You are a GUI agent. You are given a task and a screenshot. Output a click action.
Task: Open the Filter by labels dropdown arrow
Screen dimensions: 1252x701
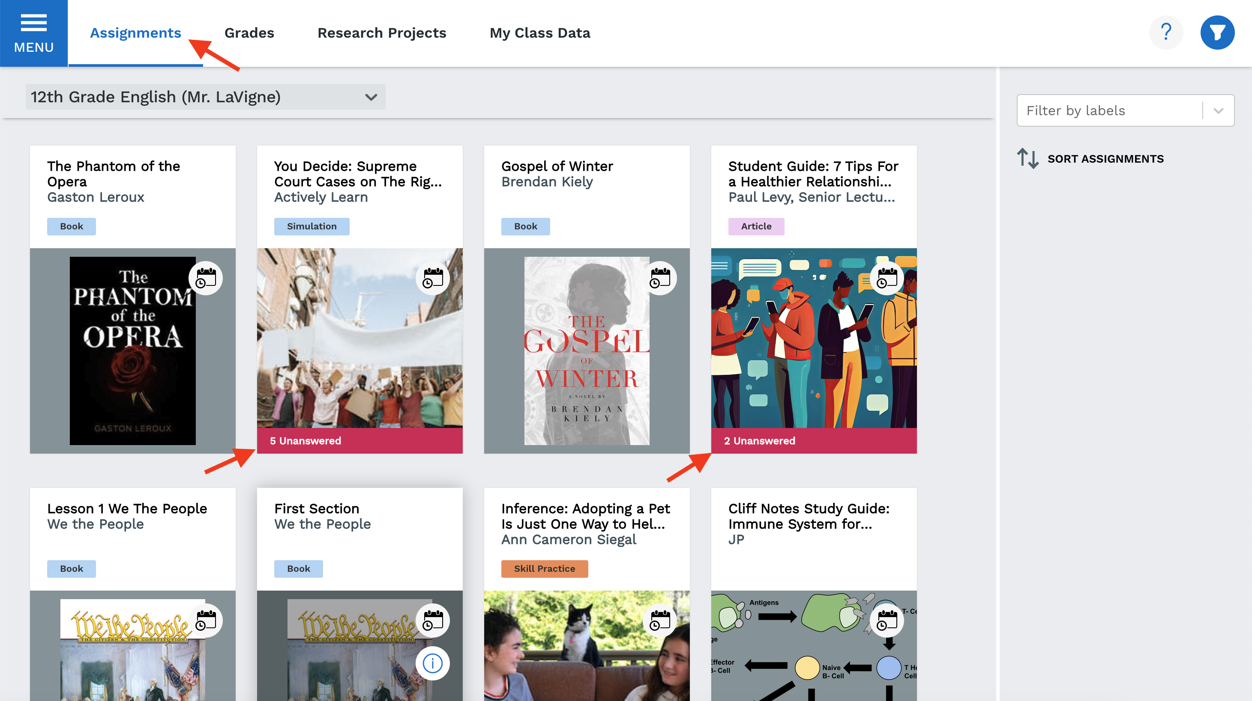click(x=1218, y=111)
